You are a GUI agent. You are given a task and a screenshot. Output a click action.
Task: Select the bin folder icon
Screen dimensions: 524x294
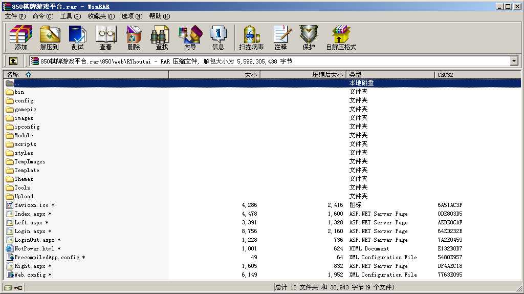pos(10,92)
